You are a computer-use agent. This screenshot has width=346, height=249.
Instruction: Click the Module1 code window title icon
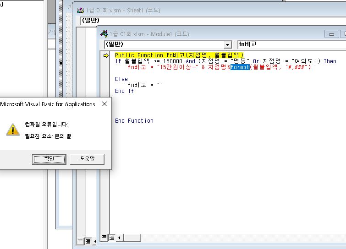click(104, 34)
